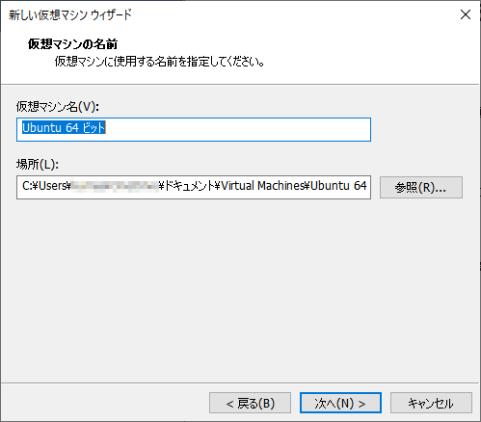Click the 次へ(N) > button
The width and height of the screenshot is (481, 422).
[340, 403]
